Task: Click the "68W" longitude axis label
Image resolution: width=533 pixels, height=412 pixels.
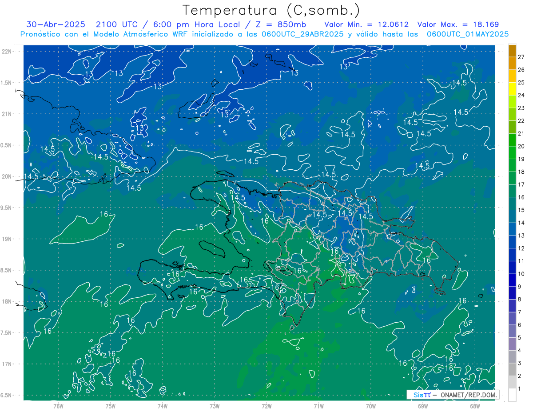Action: coord(475,406)
